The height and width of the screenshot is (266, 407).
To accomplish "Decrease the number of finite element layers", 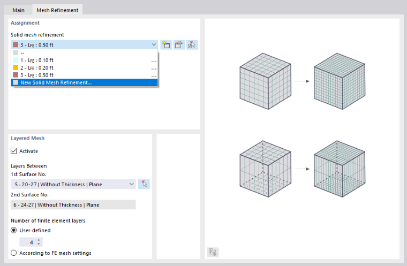I will (39, 244).
